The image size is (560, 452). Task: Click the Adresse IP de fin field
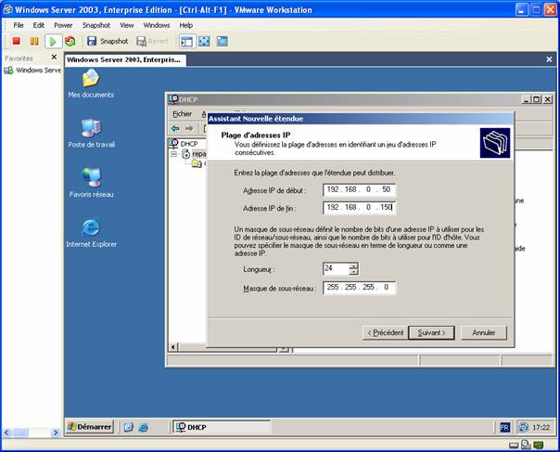click(359, 207)
